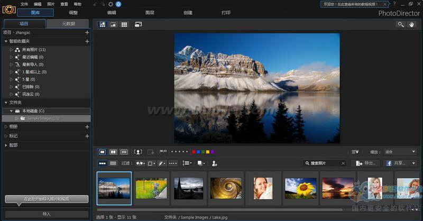Open the sort order dropdown

(x=187, y=163)
